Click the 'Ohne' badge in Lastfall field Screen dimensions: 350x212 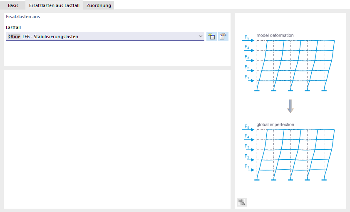[14, 37]
